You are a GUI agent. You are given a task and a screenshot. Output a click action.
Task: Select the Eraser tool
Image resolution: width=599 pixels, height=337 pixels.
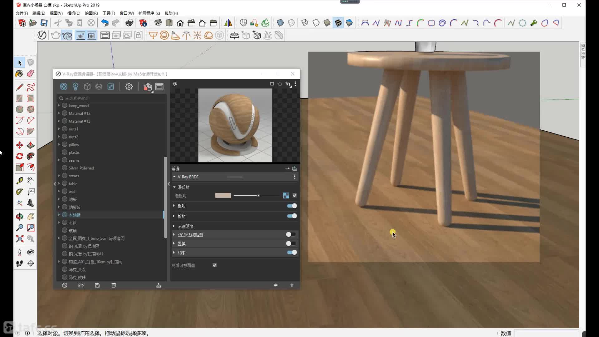click(31, 74)
